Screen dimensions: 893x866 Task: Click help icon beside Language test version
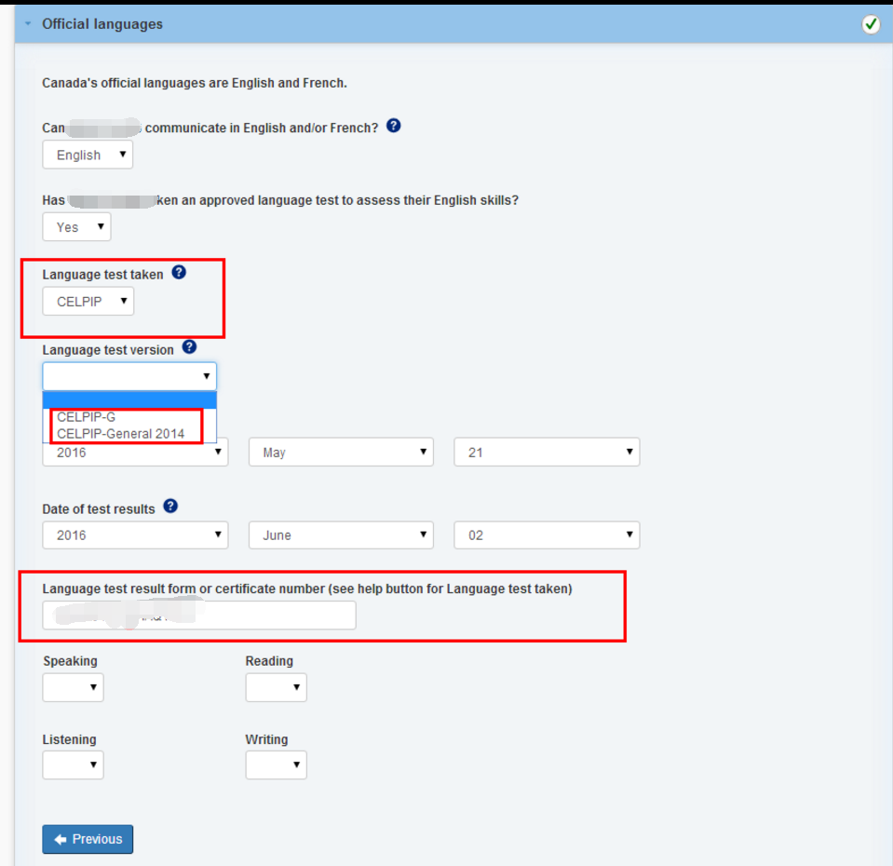click(189, 347)
